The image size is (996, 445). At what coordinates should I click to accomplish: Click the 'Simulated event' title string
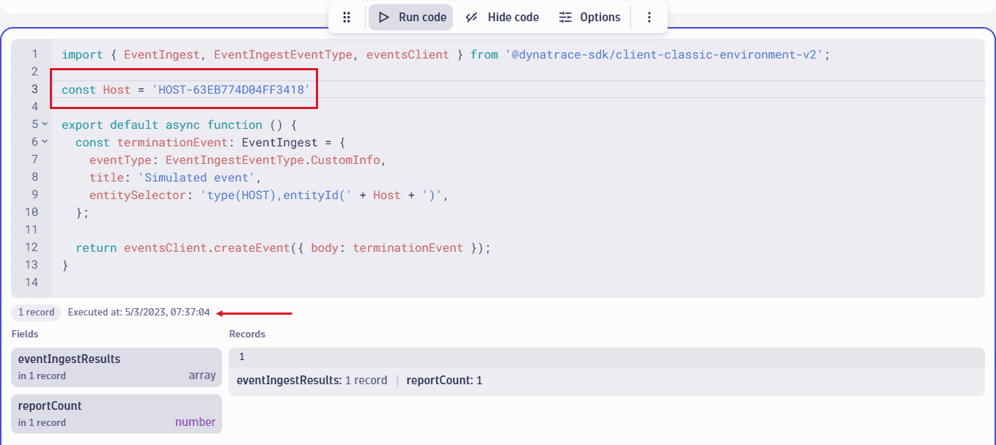click(199, 177)
